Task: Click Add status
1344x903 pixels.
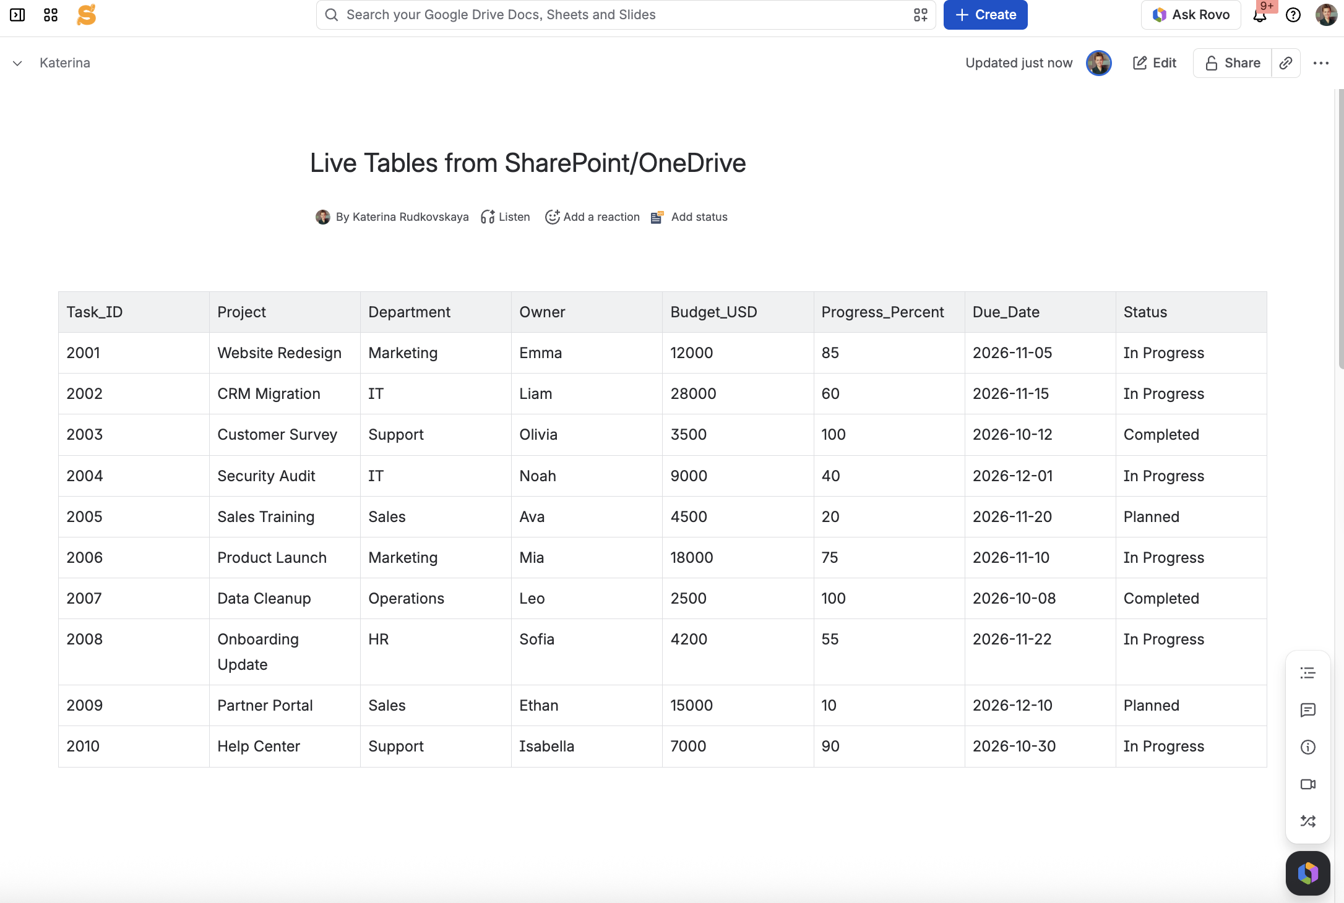Action: click(689, 217)
